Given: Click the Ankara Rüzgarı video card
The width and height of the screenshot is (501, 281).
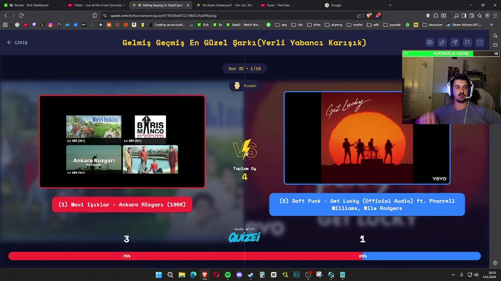Looking at the screenshot, I should (x=122, y=142).
